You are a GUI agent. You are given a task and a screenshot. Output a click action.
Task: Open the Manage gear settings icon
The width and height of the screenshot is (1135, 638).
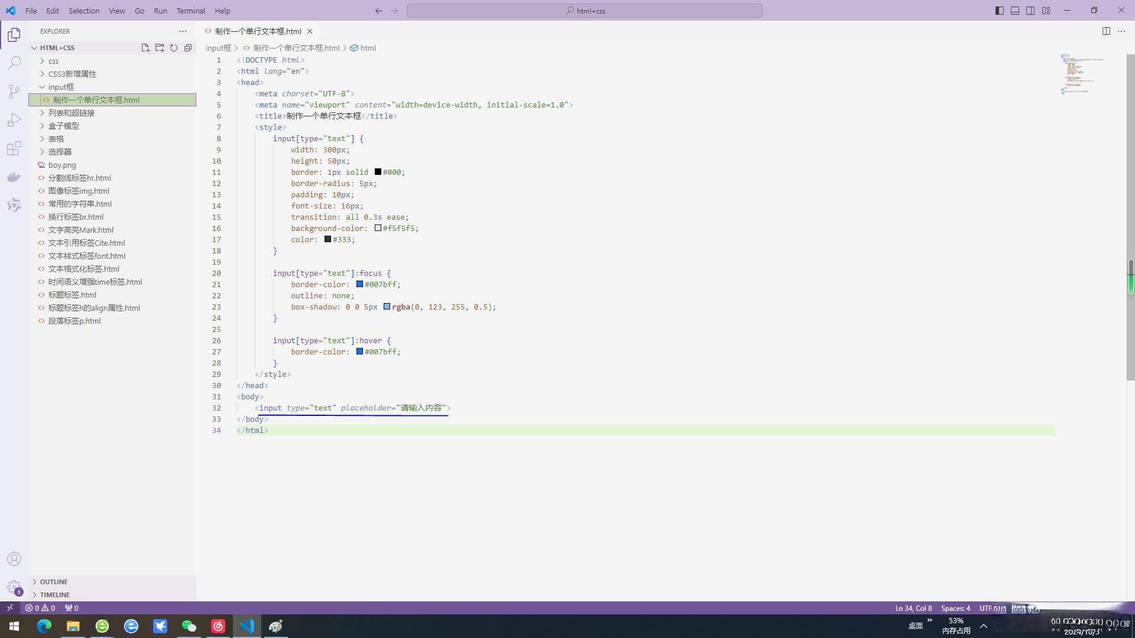tap(14, 587)
